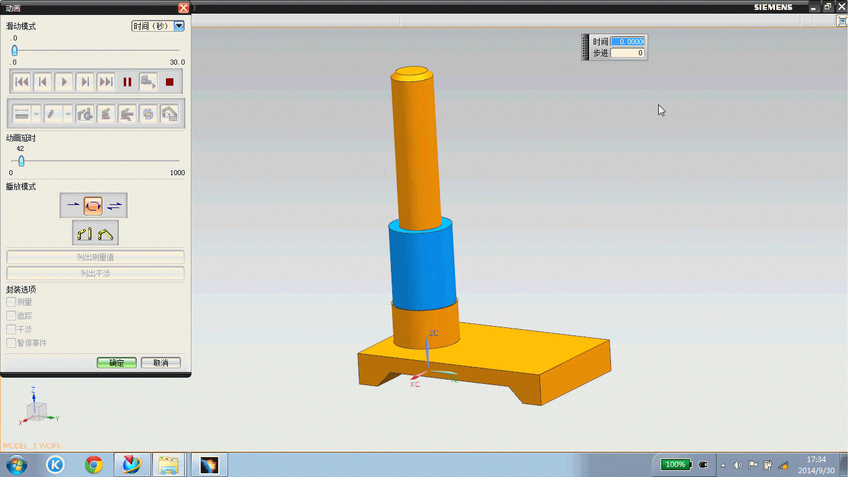Toggle the 干涉 checkbox
This screenshot has height=477, width=849.
[11, 329]
